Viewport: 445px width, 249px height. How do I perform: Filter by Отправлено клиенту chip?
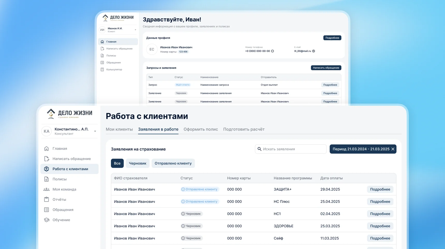pyautogui.click(x=173, y=163)
